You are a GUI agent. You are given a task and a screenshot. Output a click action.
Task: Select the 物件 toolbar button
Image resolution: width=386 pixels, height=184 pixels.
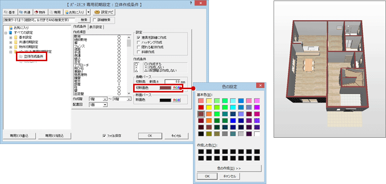[x=41, y=12]
